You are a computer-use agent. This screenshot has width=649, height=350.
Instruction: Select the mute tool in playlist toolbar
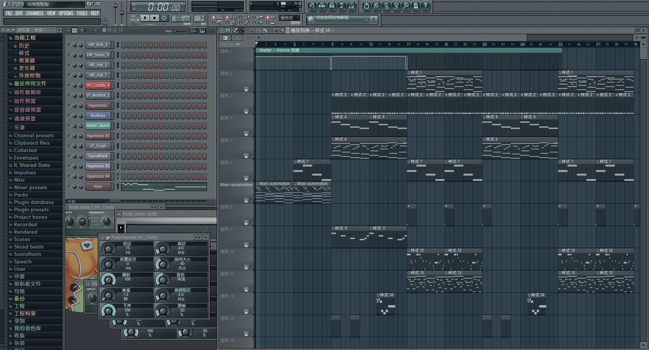(x=253, y=30)
